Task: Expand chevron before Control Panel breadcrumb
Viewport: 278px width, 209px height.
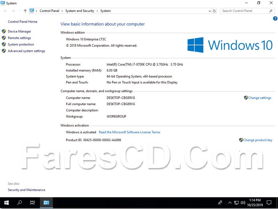Action: 36,11
